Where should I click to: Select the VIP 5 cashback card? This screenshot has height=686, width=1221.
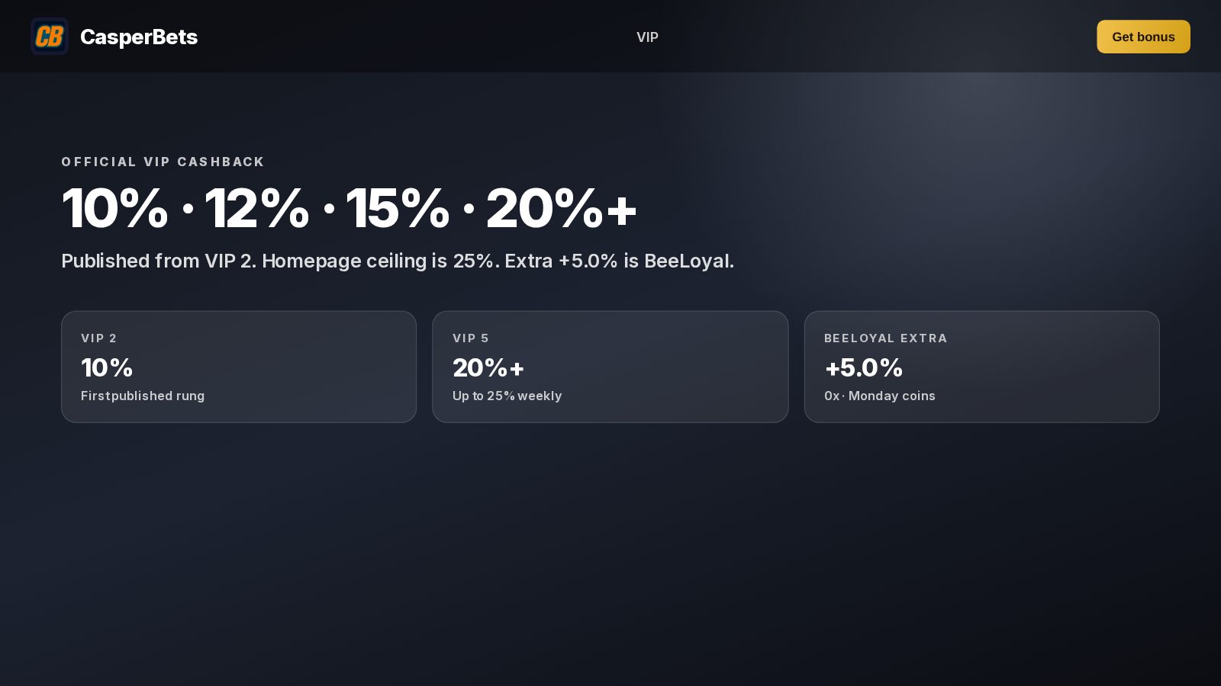click(610, 367)
